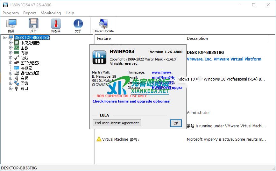Image resolution: width=276 pixels, height=171 pixels.
Task: Open the 传感器 sensors thermometer icon
Action: 56,25
